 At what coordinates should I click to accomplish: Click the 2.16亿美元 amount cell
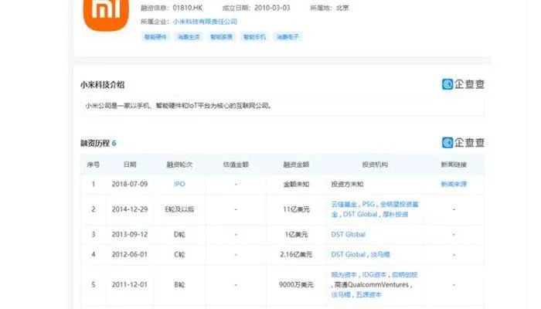296,254
